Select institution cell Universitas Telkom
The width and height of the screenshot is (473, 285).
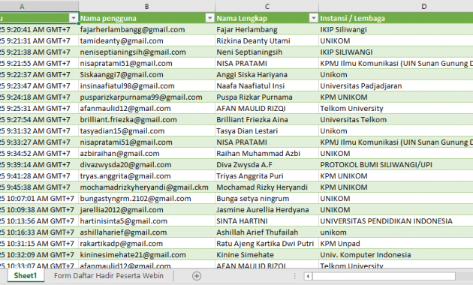tap(396, 119)
